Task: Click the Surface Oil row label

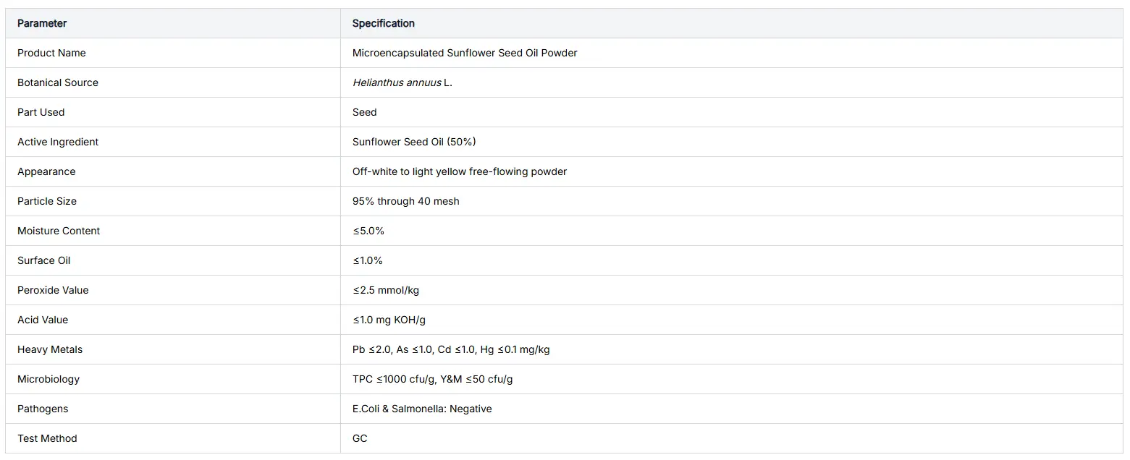Action: point(44,260)
